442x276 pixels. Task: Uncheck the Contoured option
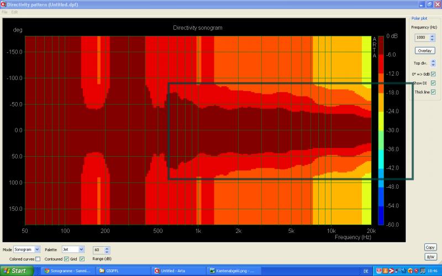click(67, 259)
